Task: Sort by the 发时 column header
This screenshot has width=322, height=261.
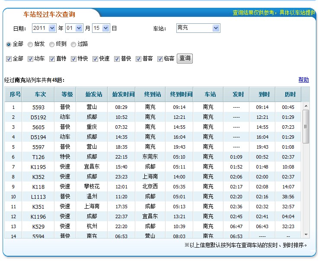Action: click(x=236, y=94)
